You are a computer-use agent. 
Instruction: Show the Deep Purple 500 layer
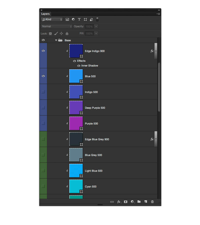tap(43, 107)
